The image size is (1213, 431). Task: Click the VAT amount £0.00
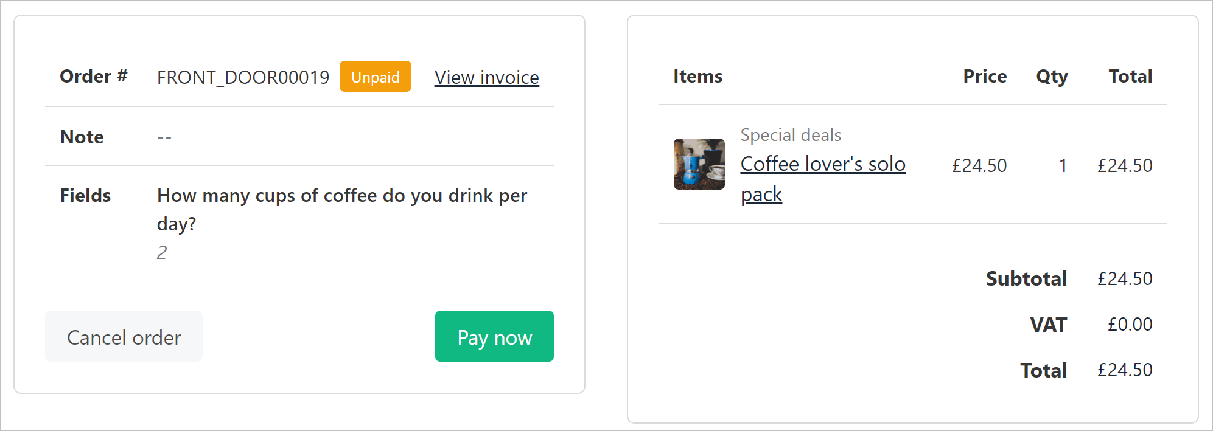click(x=1130, y=324)
